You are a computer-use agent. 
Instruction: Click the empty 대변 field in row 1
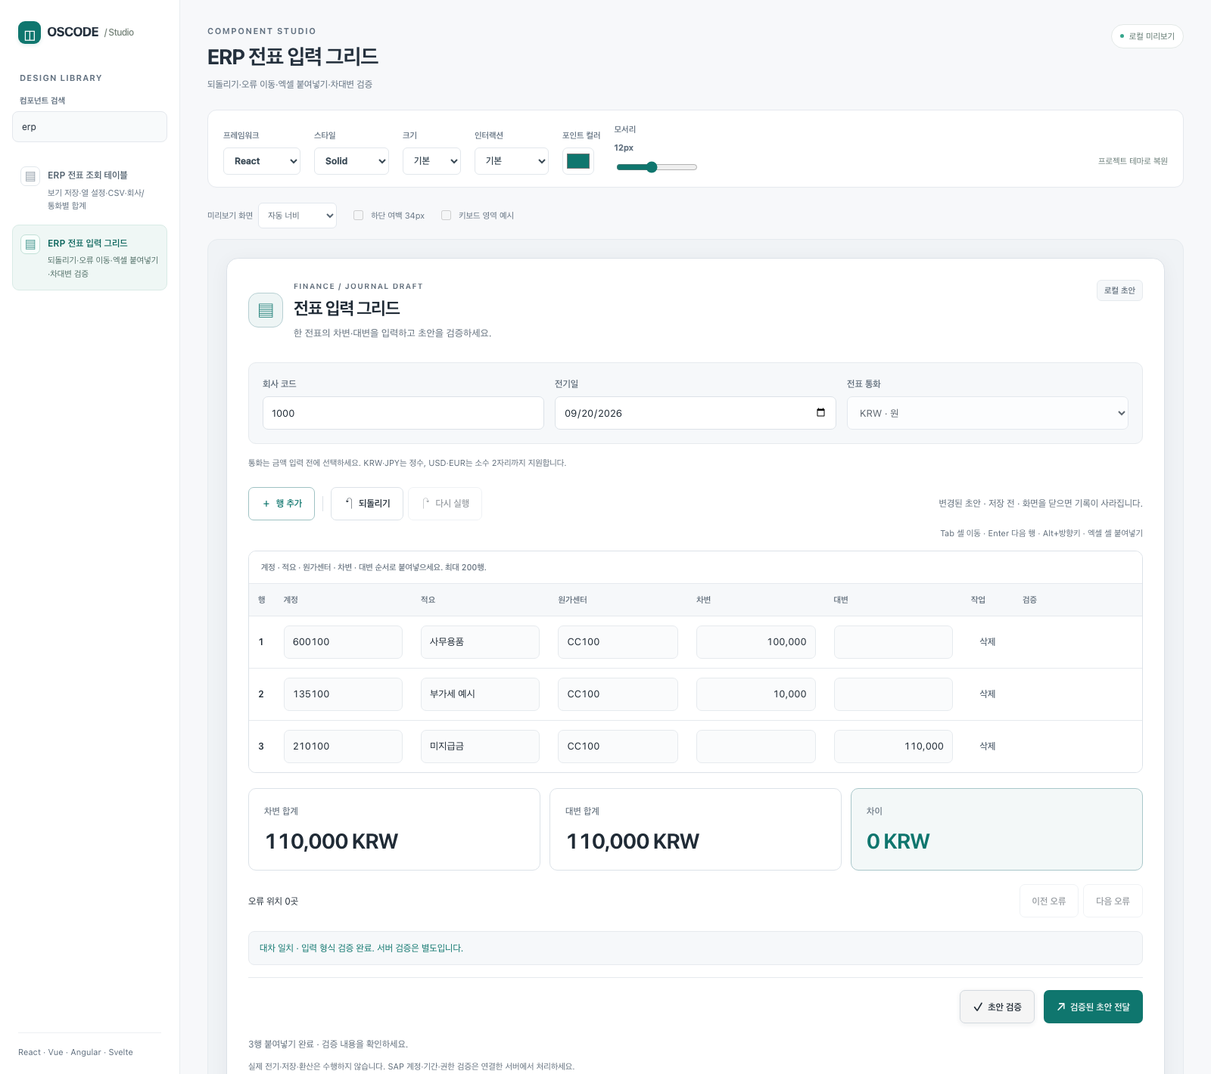pos(893,642)
